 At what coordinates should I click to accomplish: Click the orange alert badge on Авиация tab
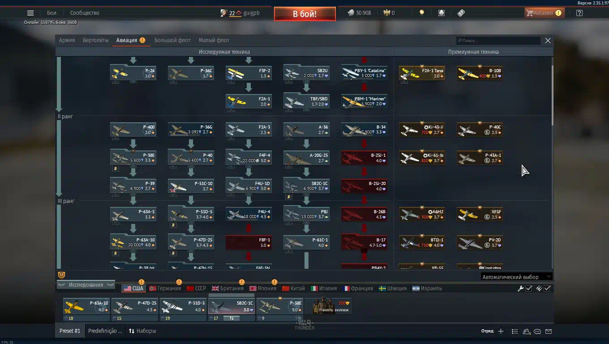click(142, 40)
